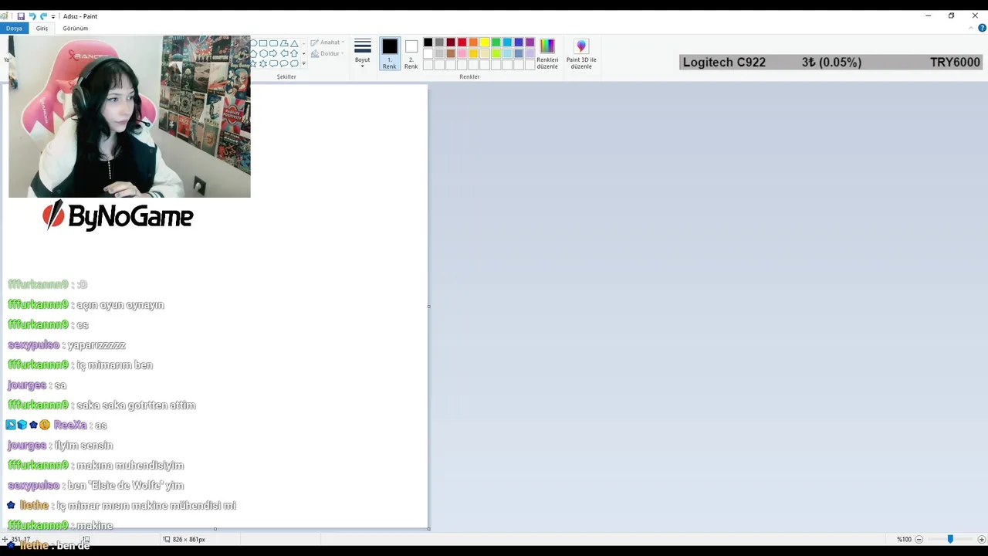Screen dimensions: 988x556
Task: Open Paint help question mark
Action: pyautogui.click(x=982, y=28)
